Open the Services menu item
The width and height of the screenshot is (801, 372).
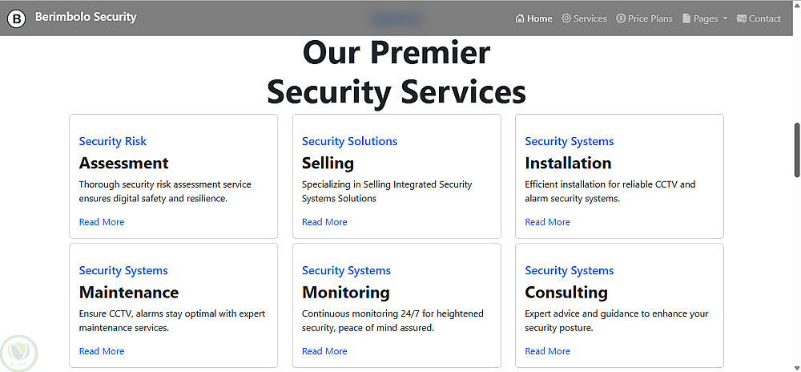tap(590, 18)
